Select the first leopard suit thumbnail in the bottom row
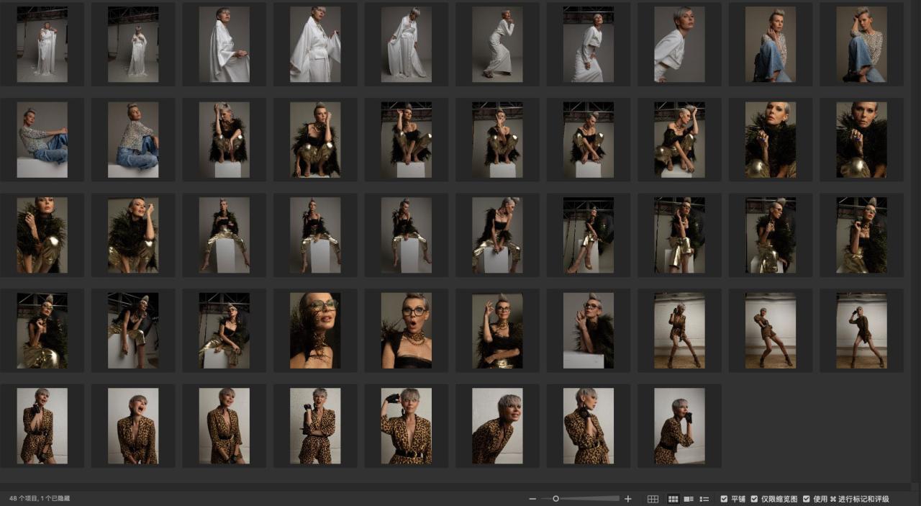 [x=42, y=425]
